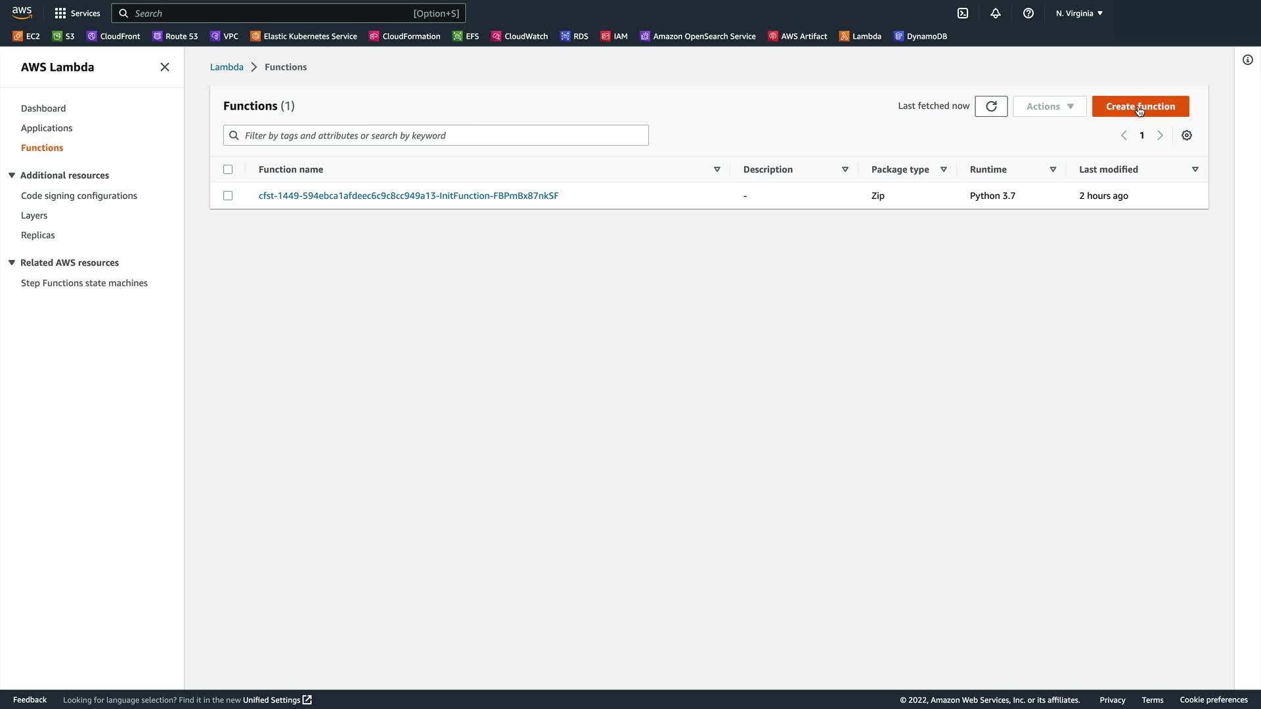Image resolution: width=1261 pixels, height=709 pixels.
Task: Open the DynamoDB shortcut in favorites bar
Action: [921, 36]
